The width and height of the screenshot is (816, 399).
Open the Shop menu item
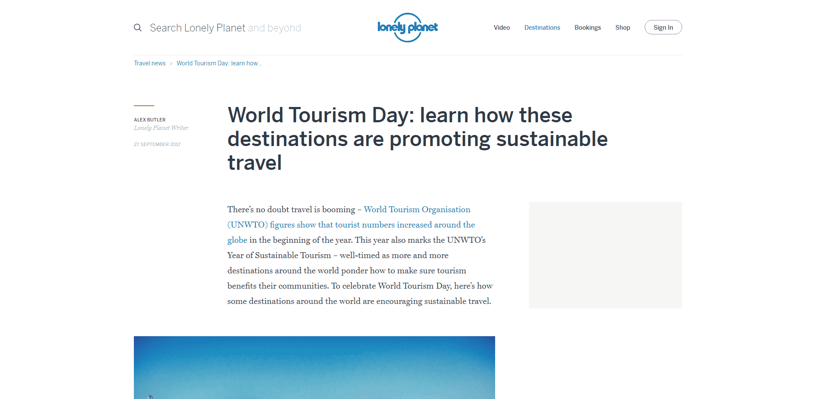pyautogui.click(x=622, y=28)
